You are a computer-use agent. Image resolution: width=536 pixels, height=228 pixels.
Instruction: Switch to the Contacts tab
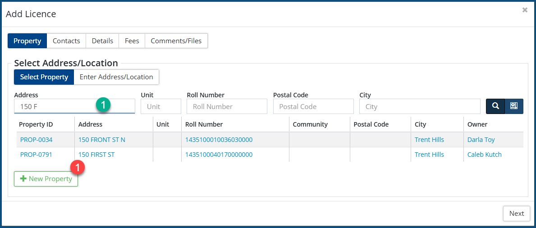tap(66, 41)
